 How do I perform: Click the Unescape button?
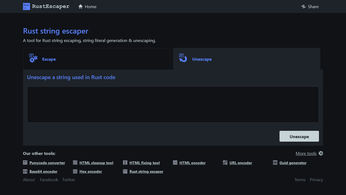pos(299,136)
